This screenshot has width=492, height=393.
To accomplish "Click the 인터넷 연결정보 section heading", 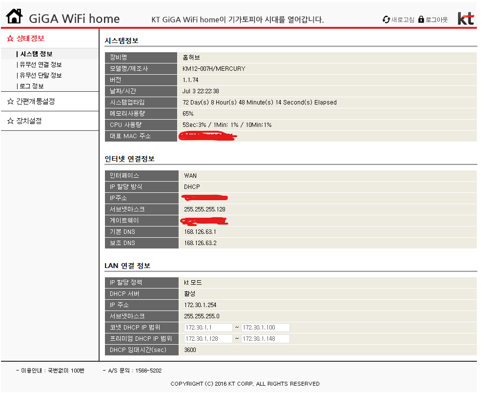I will [130, 159].
